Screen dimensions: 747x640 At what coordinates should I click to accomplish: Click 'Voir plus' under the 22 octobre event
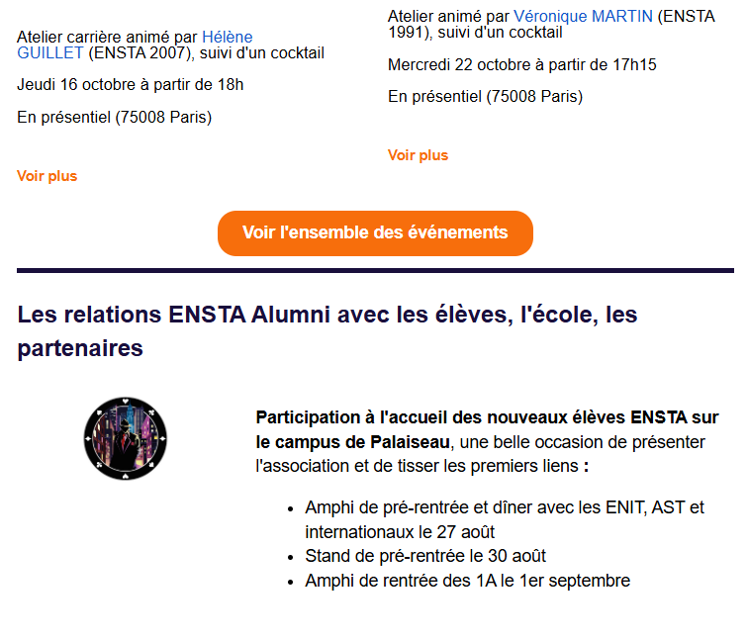click(418, 155)
